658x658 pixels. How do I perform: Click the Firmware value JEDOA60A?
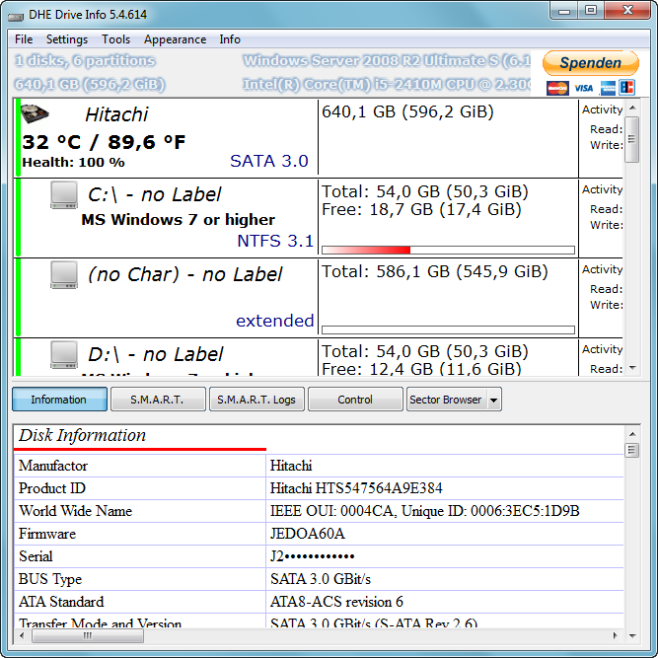pyautogui.click(x=307, y=534)
